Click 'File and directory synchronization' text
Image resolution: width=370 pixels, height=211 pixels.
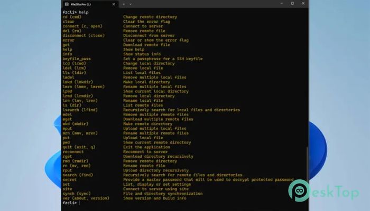163,194
